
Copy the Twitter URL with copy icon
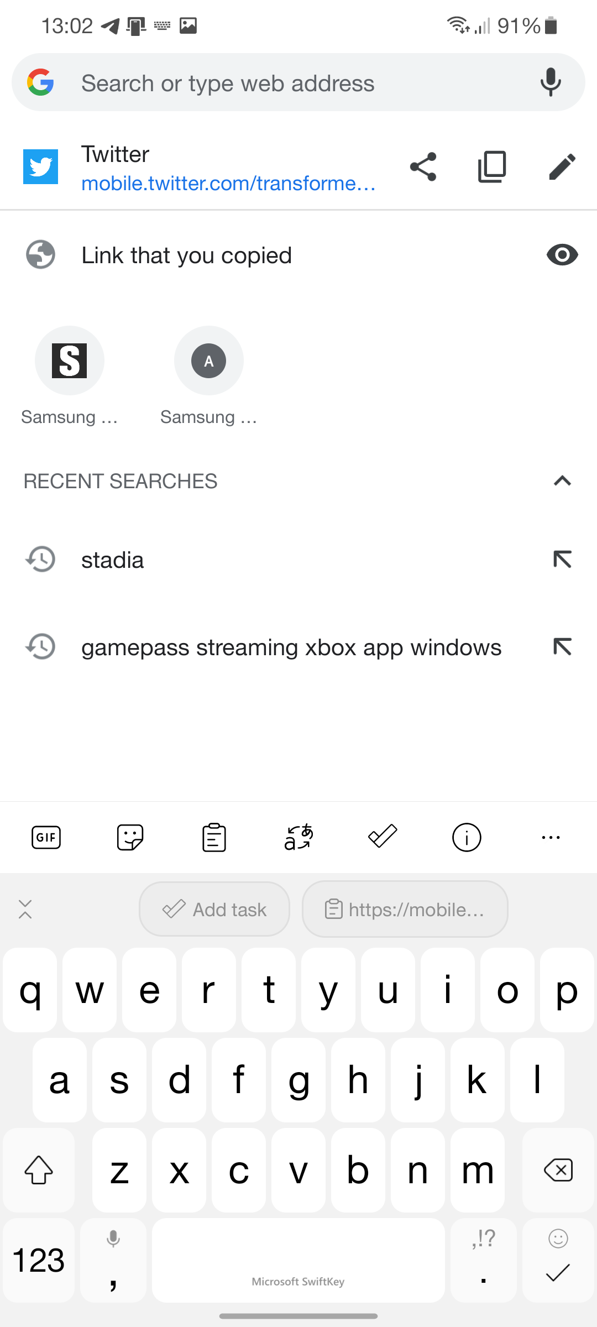[492, 166]
